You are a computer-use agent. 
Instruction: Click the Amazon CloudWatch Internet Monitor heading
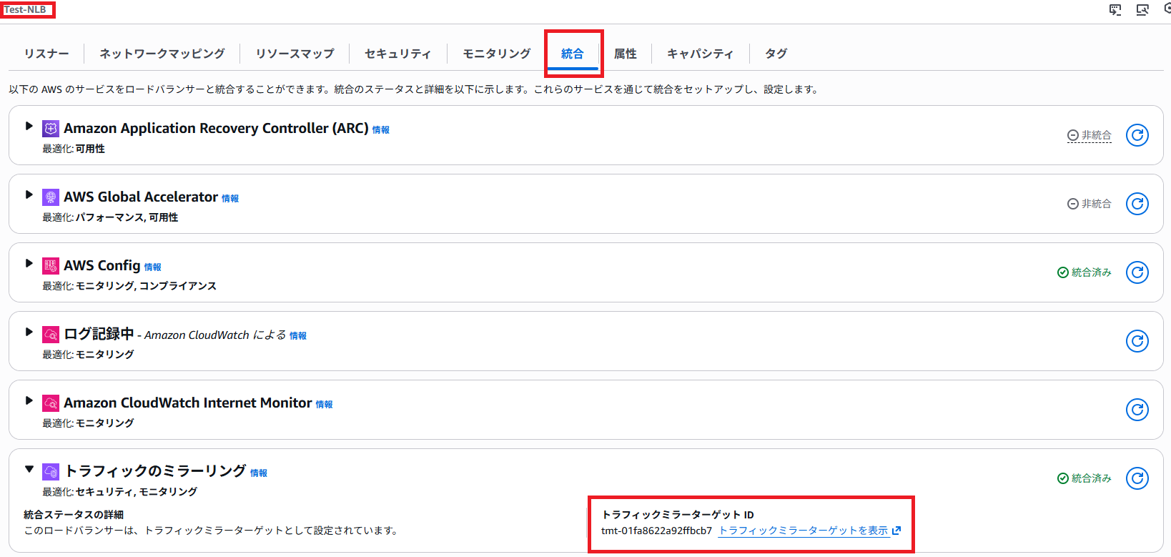click(188, 403)
